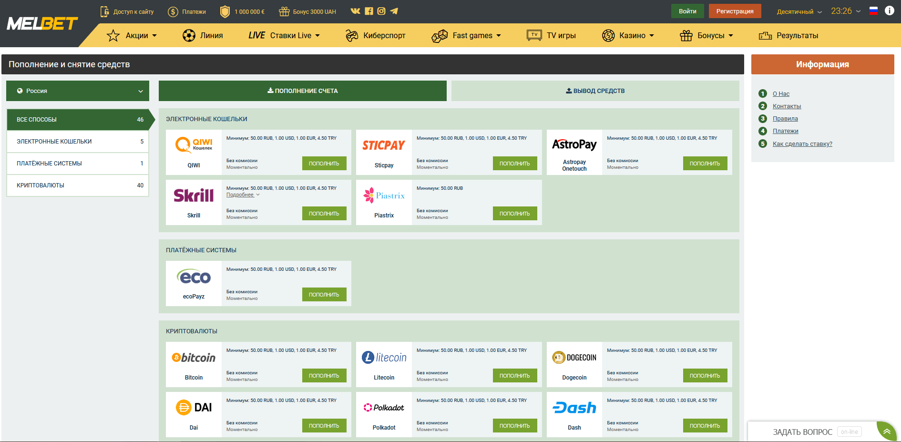Screen dimensions: 901x442
Task: Open the TV игры menu item
Action: coord(552,35)
